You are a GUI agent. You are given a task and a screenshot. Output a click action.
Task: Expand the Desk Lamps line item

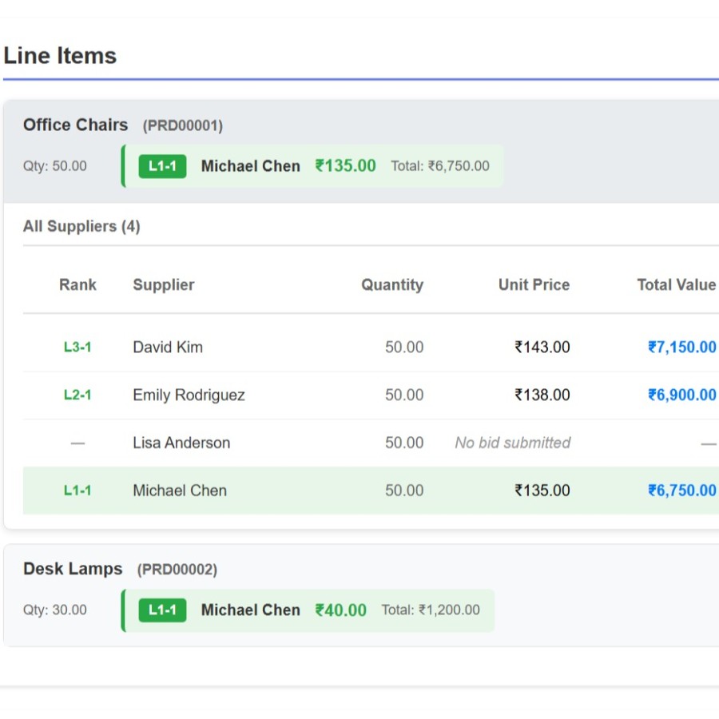73,569
